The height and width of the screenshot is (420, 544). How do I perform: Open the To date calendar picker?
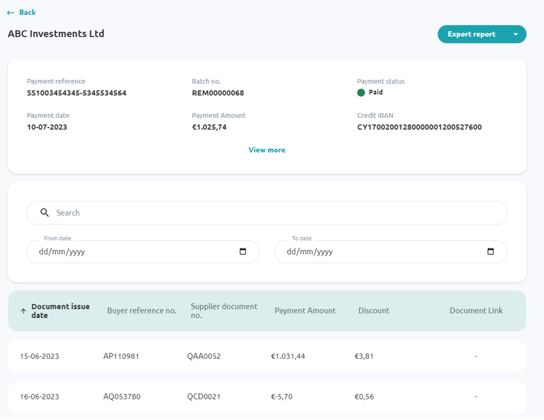(x=490, y=252)
